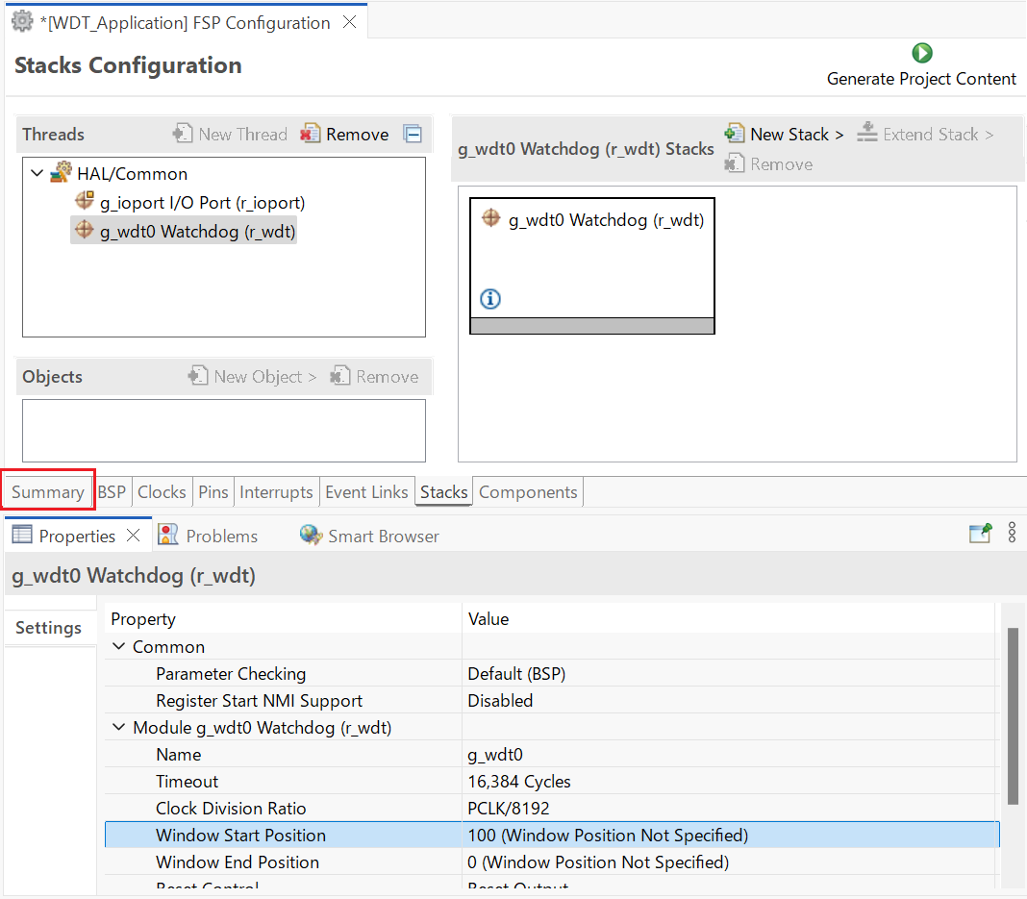Click the Clock Division Ratio value PCLK/8192
1027x899 pixels.
pyautogui.click(x=509, y=808)
